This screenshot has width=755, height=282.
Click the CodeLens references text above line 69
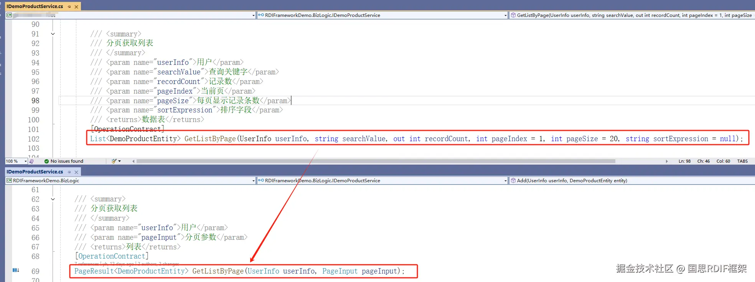[127, 264]
